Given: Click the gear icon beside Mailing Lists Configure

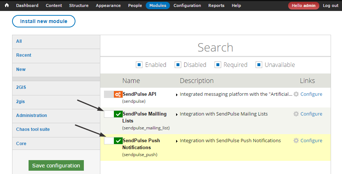Looking at the screenshot, I should point(296,114).
